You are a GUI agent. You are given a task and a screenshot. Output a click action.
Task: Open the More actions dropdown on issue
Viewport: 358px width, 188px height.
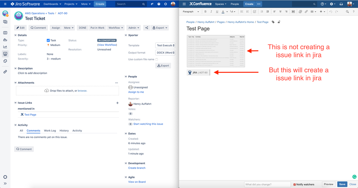pyautogui.click(x=69, y=28)
